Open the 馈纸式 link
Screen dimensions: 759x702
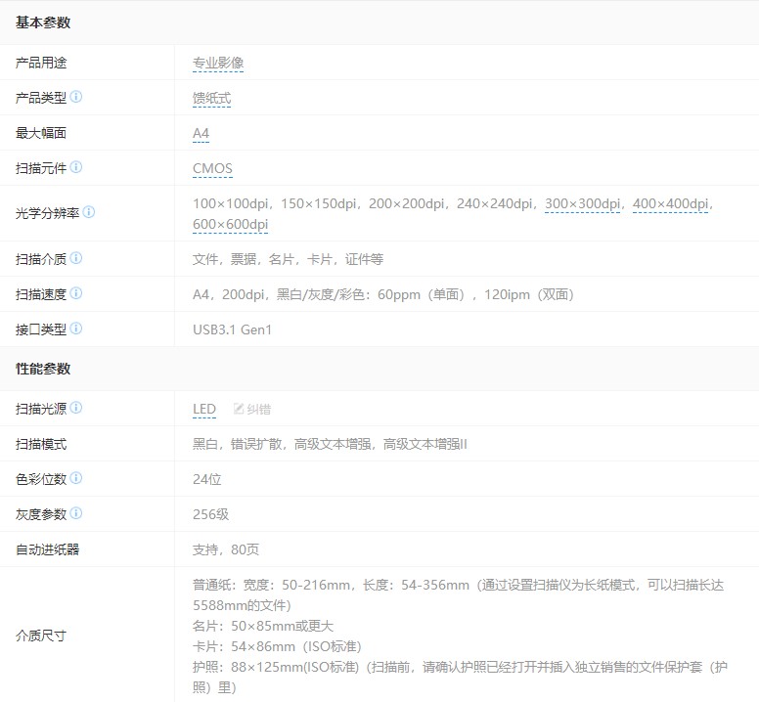(x=211, y=98)
